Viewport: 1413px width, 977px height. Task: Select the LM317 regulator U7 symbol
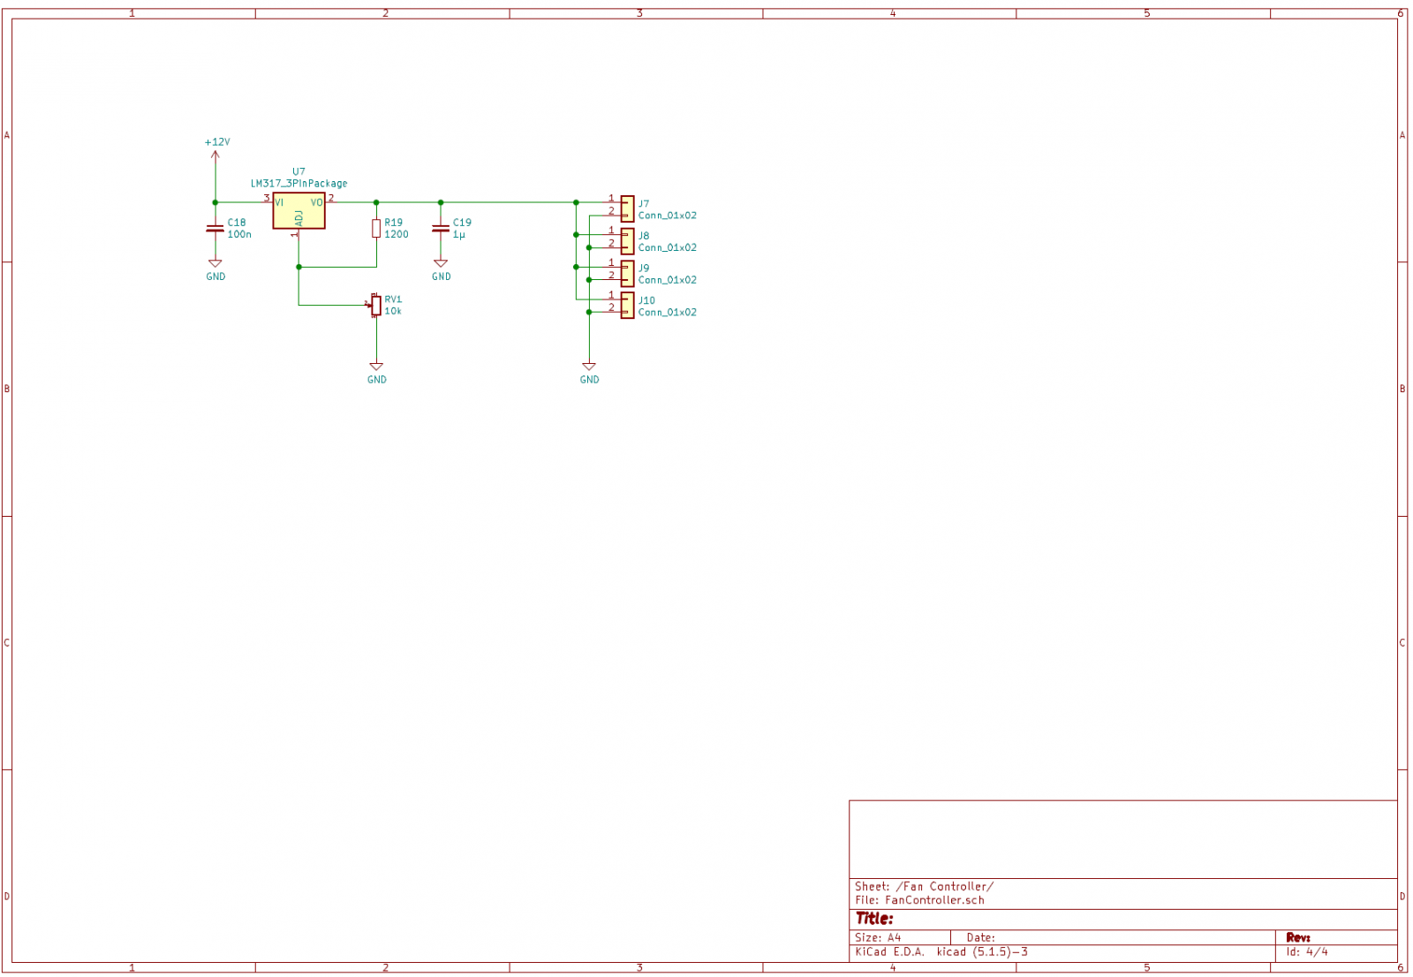298,210
